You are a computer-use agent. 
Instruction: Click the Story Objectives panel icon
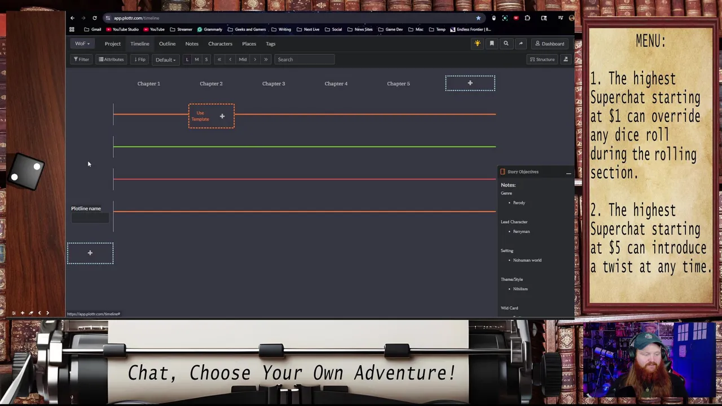503,171
